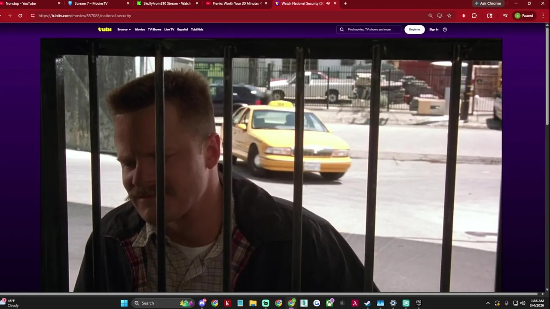Open the Extensions puzzle icon
The image size is (550, 309).
474,15
